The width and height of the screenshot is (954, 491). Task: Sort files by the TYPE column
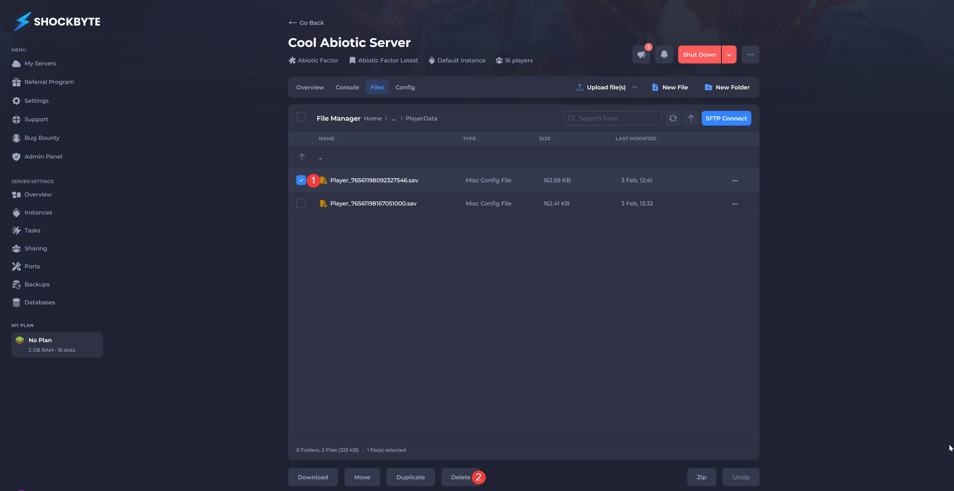(471, 139)
